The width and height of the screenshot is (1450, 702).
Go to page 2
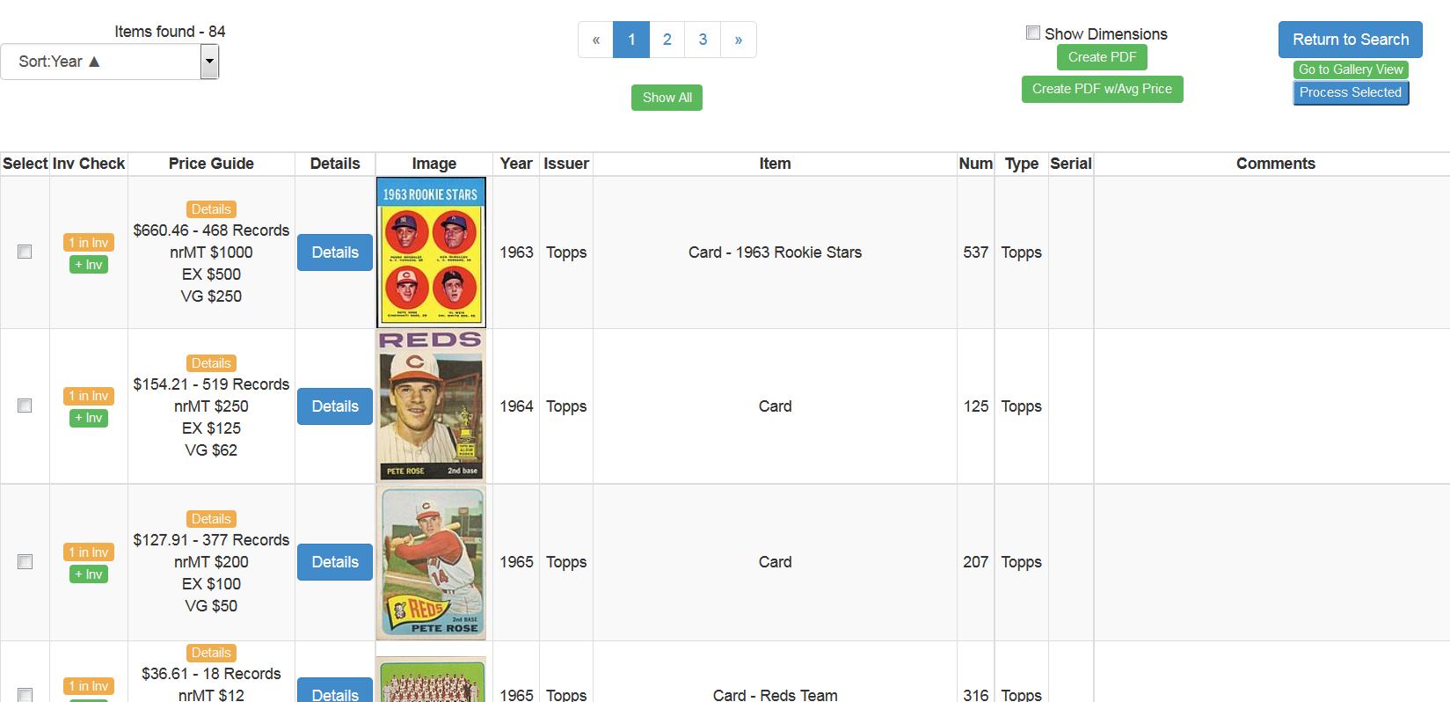[667, 40]
